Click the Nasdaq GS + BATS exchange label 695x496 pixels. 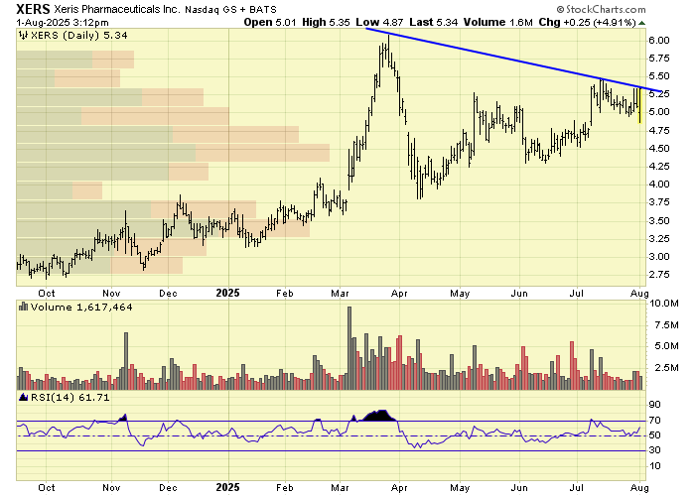pyautogui.click(x=230, y=9)
